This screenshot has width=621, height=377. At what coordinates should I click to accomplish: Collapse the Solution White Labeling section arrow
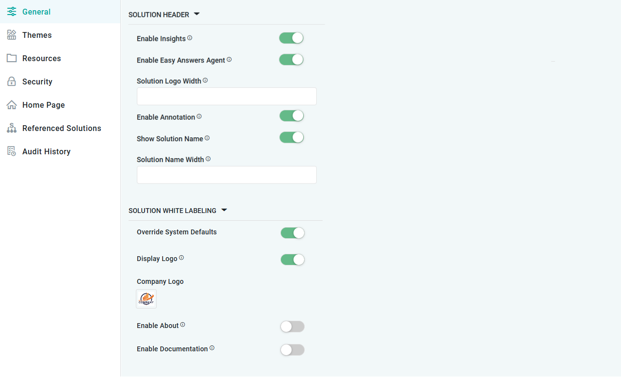224,210
